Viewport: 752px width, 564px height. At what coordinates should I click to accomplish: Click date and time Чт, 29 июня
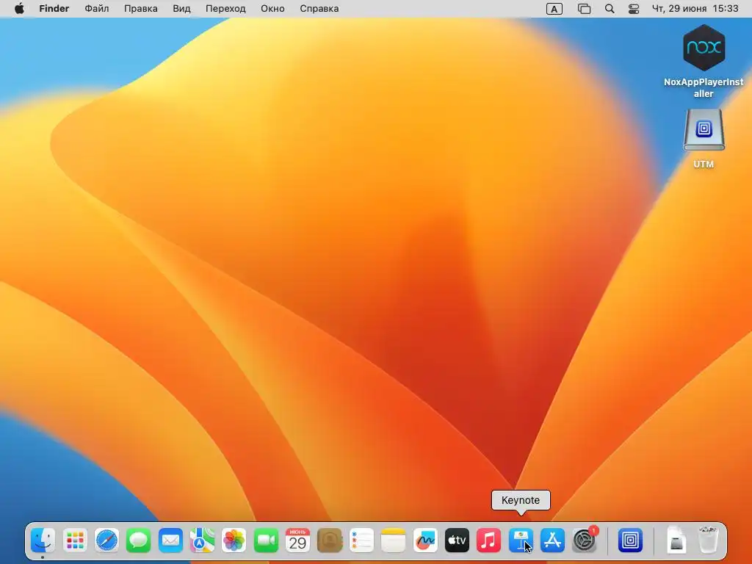tap(695, 9)
